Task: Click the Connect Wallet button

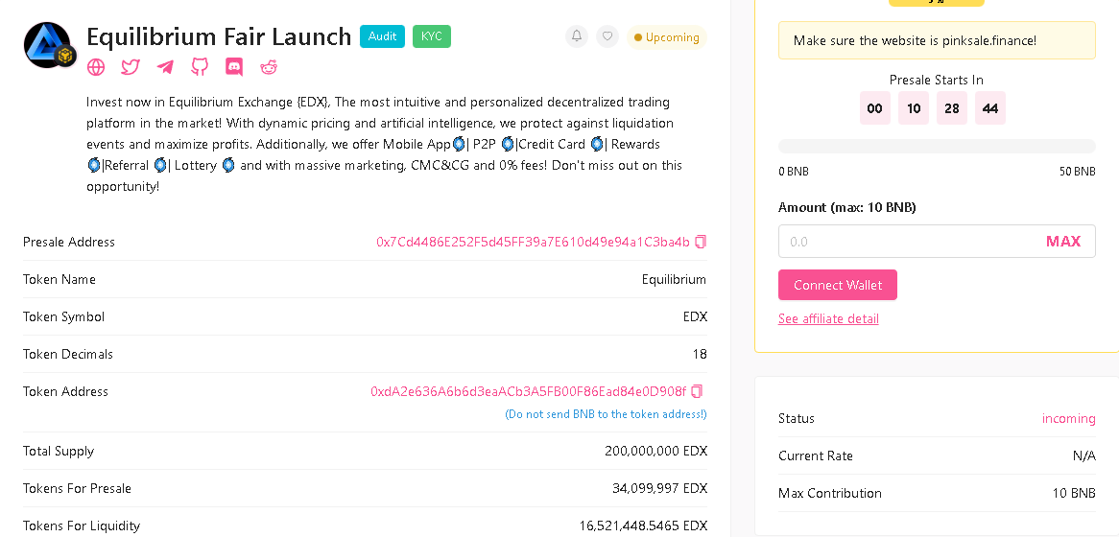Action: coord(838,285)
